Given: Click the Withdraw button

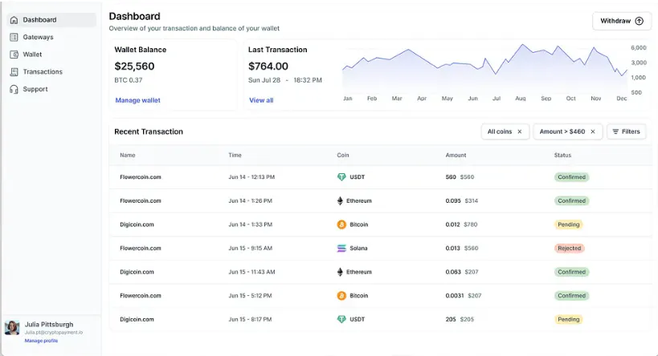Looking at the screenshot, I should coord(622,21).
